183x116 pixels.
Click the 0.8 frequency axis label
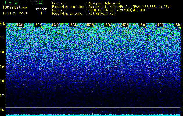coord(3,81)
